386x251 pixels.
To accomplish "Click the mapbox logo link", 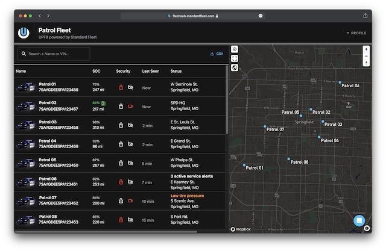I will [241, 229].
